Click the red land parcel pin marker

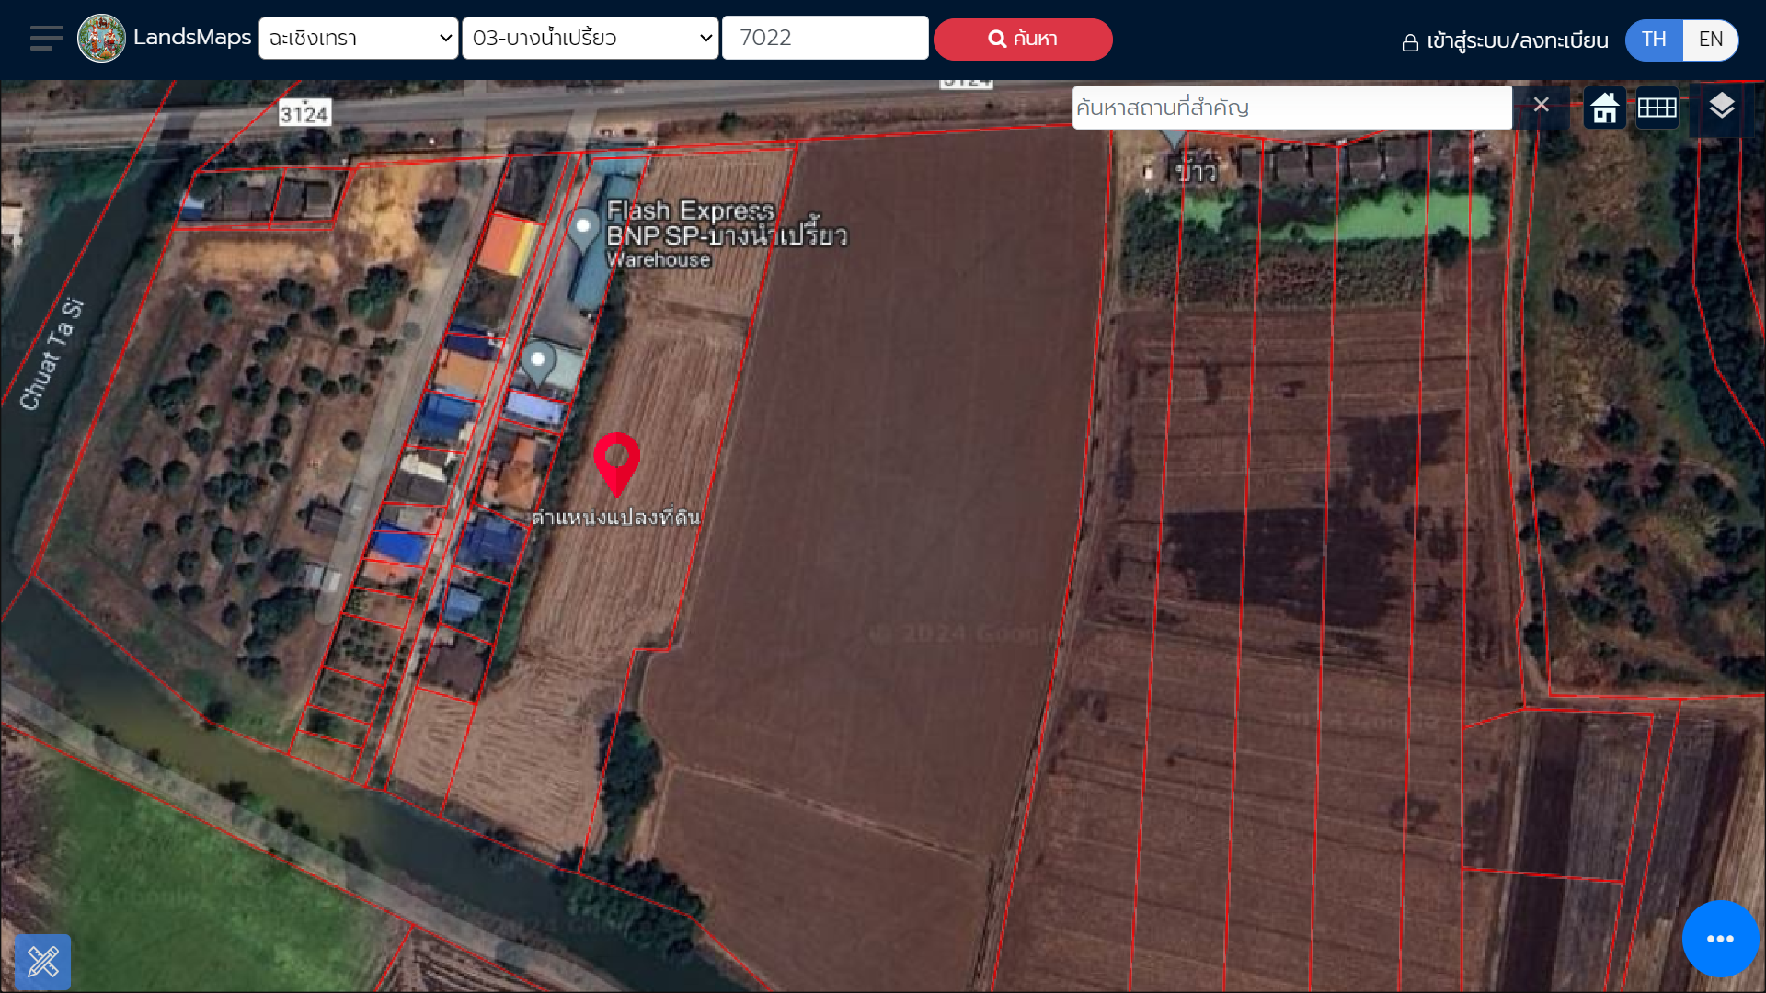[x=616, y=460]
